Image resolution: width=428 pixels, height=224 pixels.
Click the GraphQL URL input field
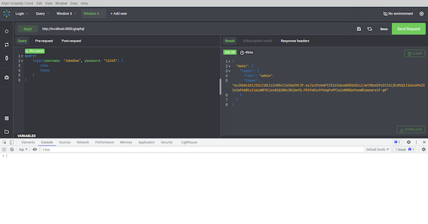[x=196, y=29]
